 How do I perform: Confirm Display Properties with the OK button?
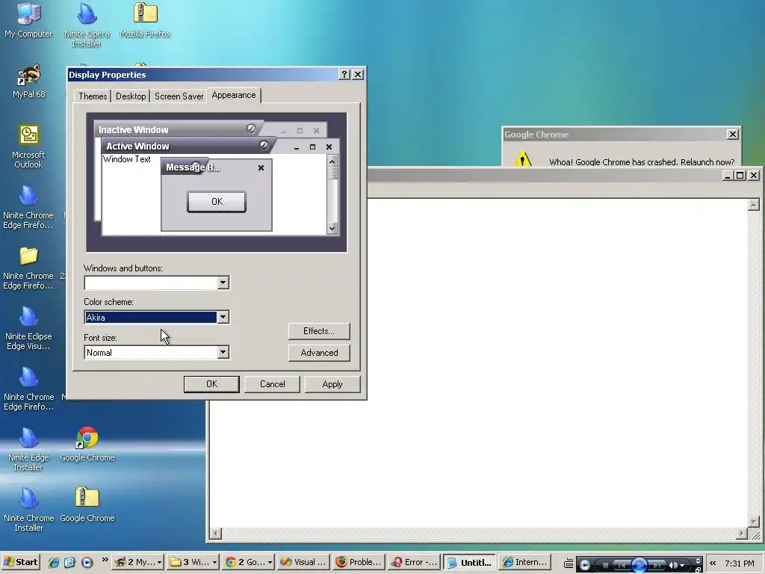211,384
